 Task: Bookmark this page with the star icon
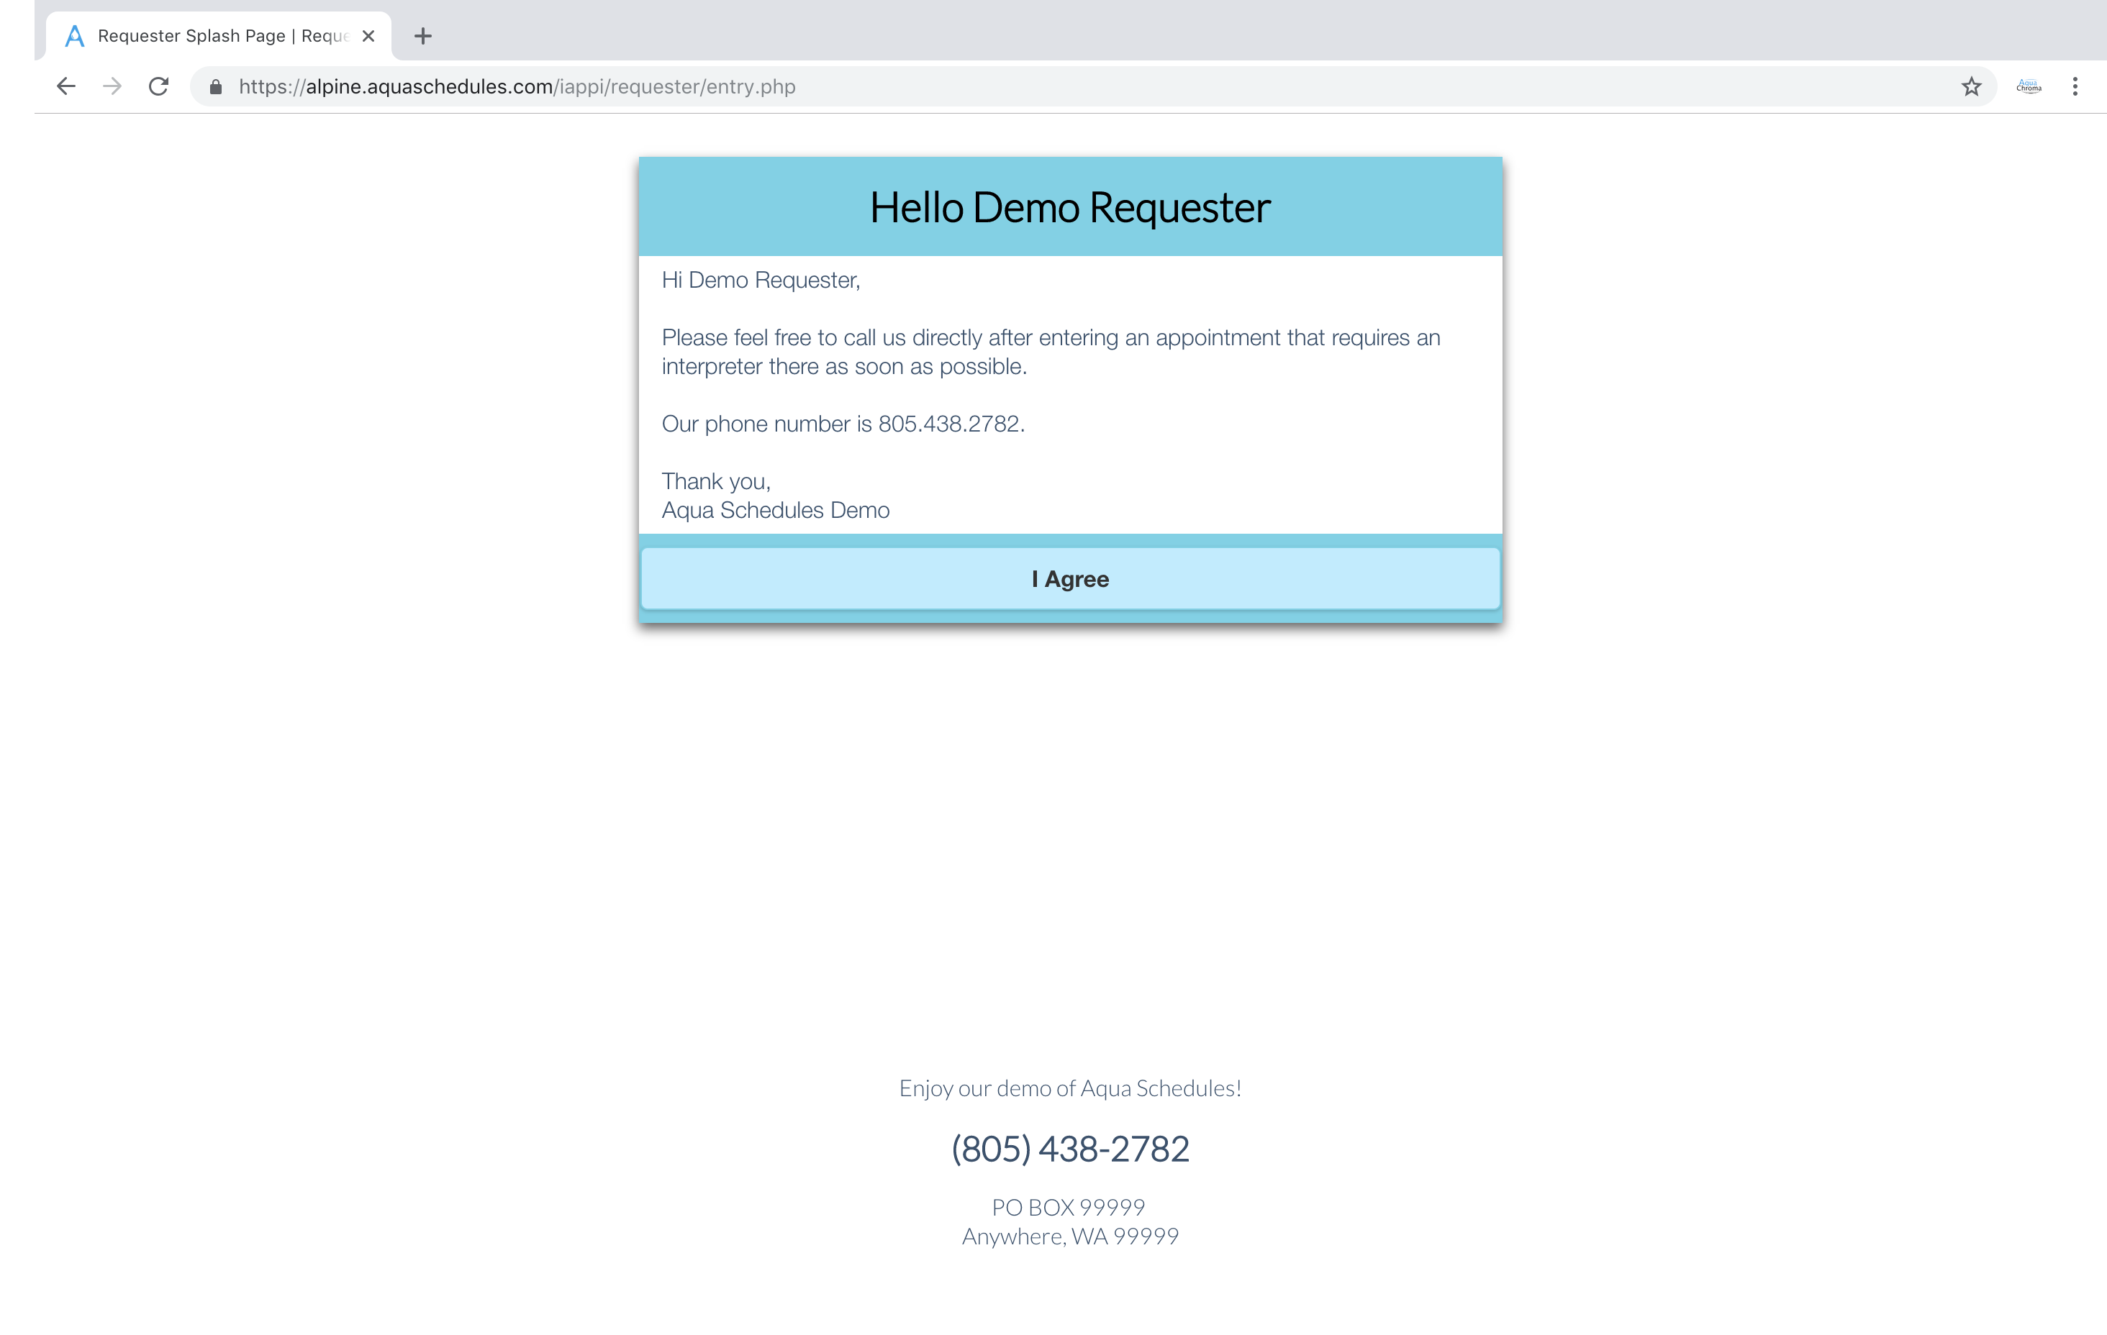coord(1970,86)
